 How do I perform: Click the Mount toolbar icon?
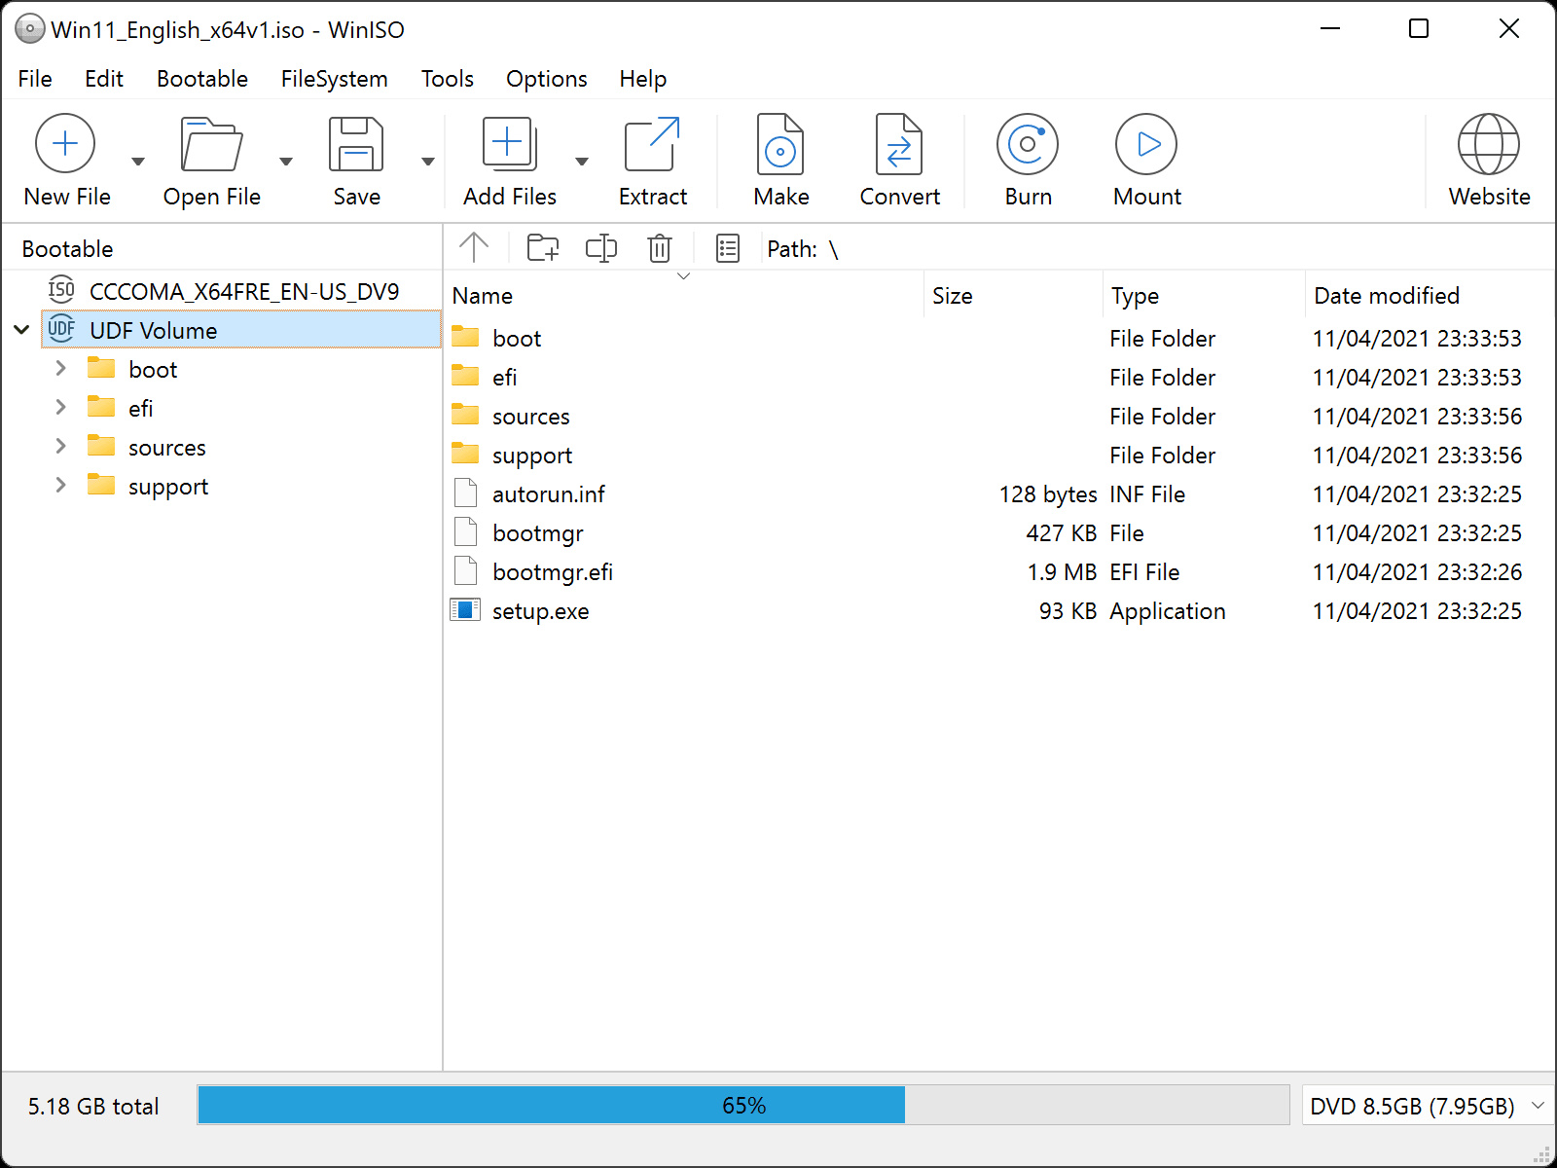coord(1146,144)
